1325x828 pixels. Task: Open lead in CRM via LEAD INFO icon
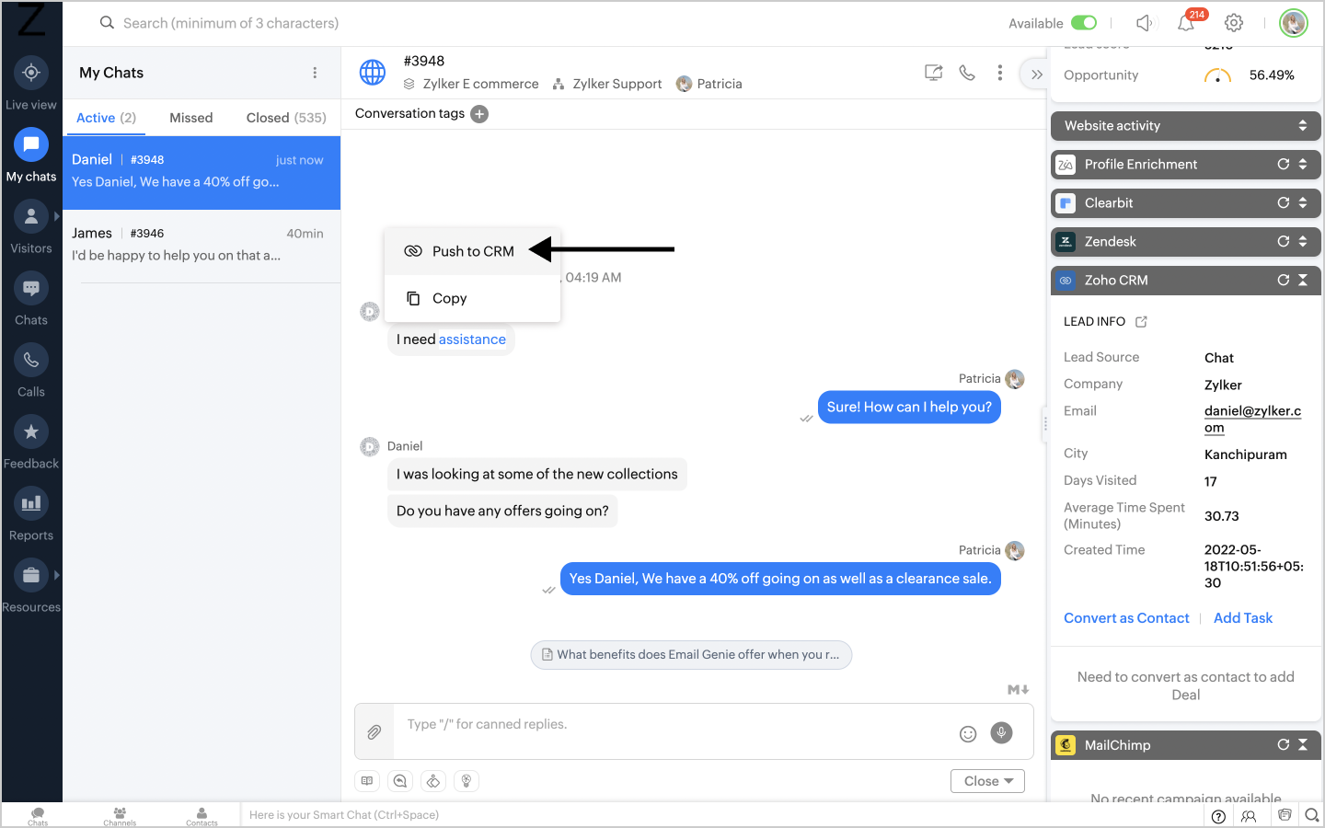(x=1142, y=321)
